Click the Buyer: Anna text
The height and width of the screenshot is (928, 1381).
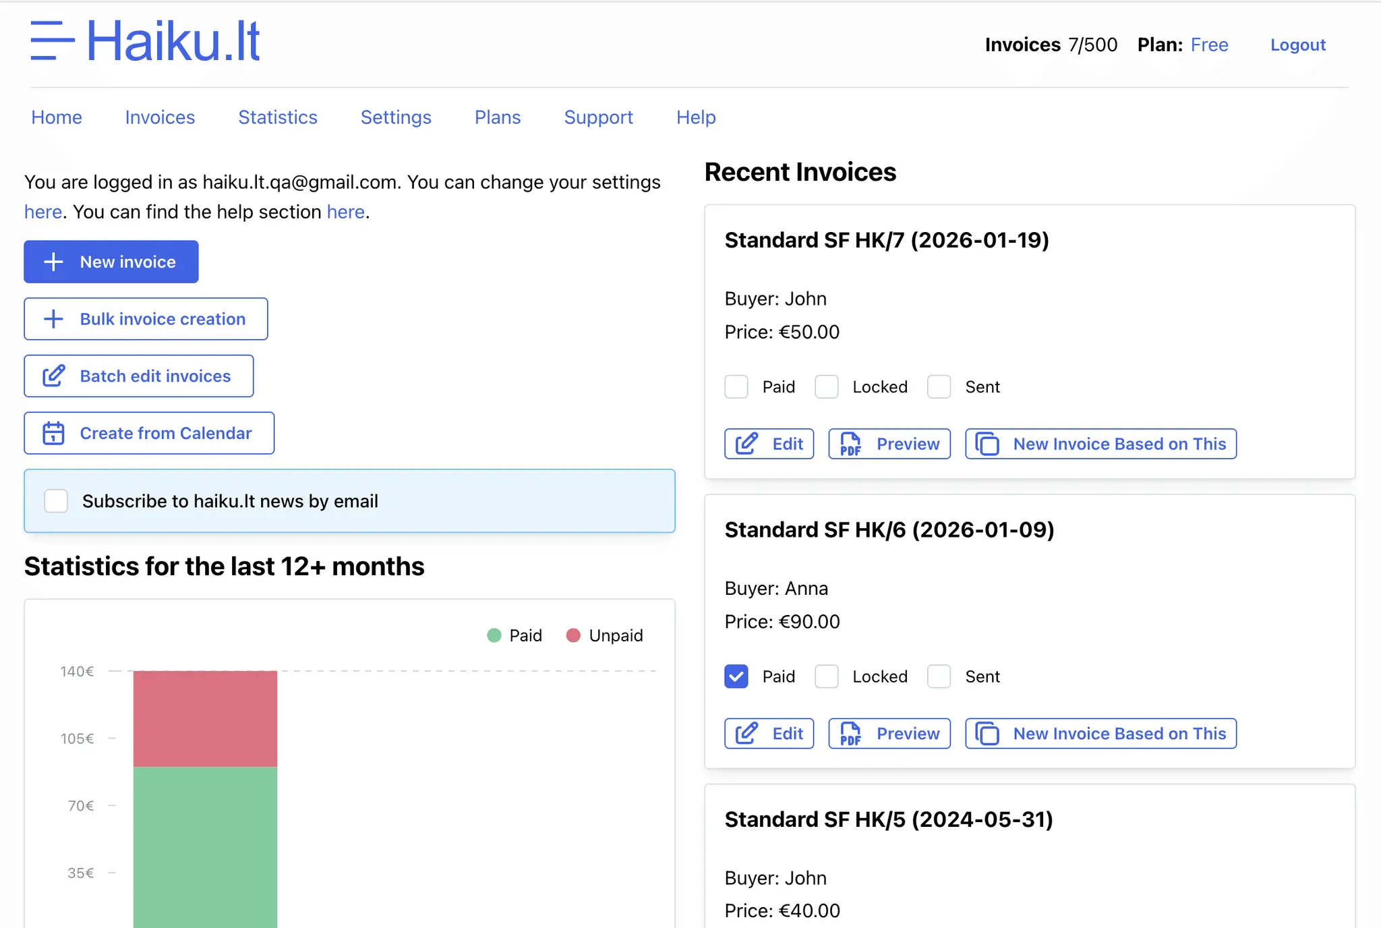pyautogui.click(x=776, y=588)
